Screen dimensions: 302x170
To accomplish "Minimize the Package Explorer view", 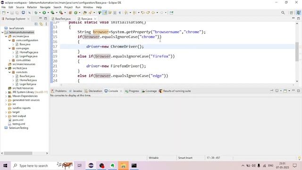I will click(x=41, y=18).
